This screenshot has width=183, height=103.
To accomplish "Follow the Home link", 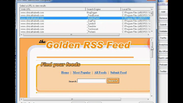I will pos(65,73).
